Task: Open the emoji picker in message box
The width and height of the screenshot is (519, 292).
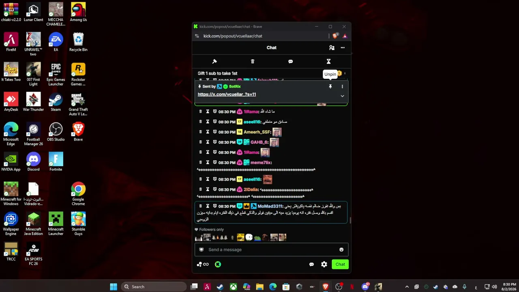Action: [x=341, y=249]
